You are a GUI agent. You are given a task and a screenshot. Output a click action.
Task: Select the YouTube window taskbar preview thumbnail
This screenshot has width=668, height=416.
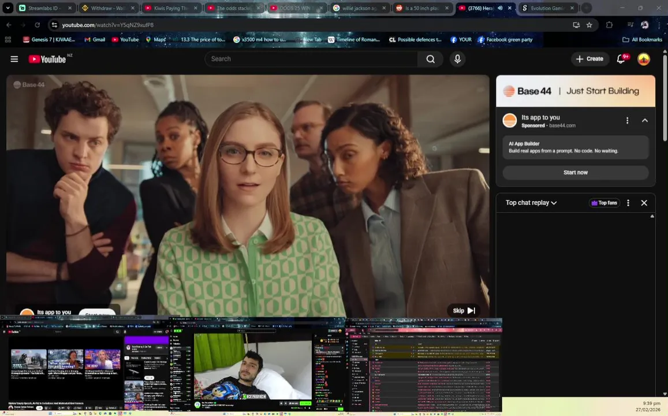coord(84,365)
